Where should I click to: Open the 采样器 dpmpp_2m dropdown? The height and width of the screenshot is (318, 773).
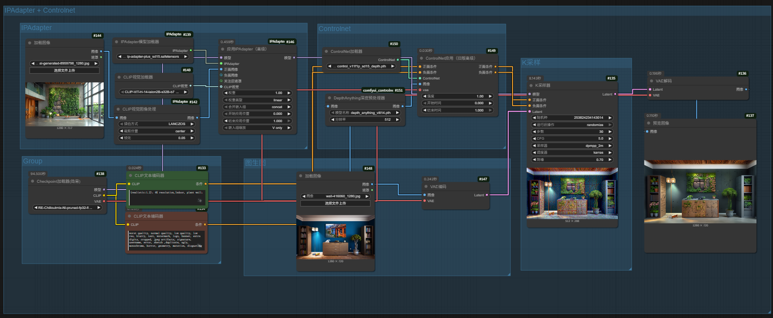click(573, 145)
